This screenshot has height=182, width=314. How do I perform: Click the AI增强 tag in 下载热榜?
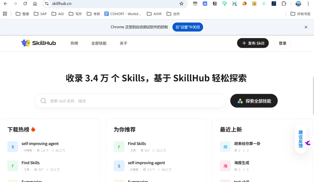tap(28, 150)
